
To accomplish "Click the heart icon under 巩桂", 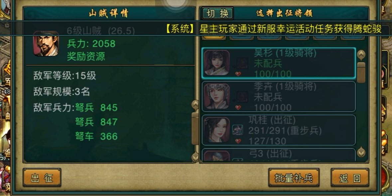I will (x=238, y=141).
